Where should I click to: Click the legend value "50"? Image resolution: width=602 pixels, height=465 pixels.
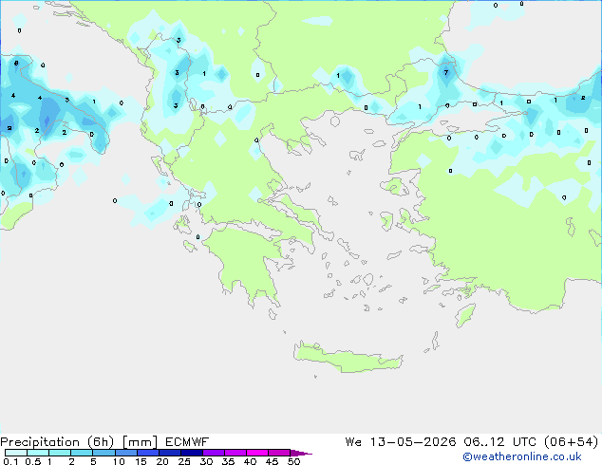point(294,461)
